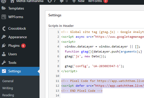Click the WordPress logo icon
The width and height of the screenshot is (144, 98).
click(4, 1)
